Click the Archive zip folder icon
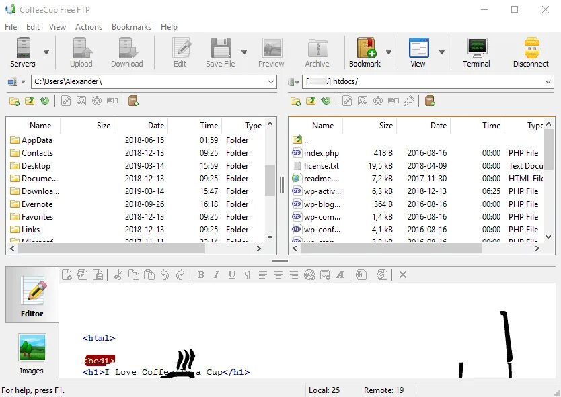The height and width of the screenshot is (397, 561). tap(317, 52)
